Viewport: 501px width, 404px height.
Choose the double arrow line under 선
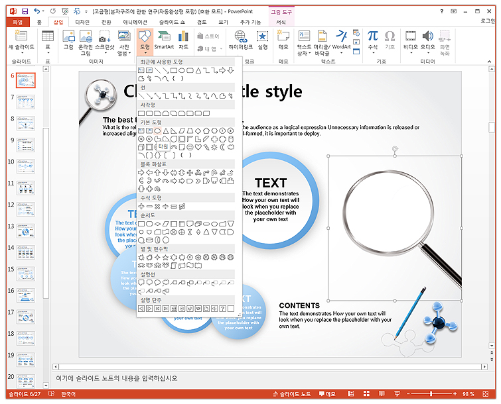click(157, 95)
